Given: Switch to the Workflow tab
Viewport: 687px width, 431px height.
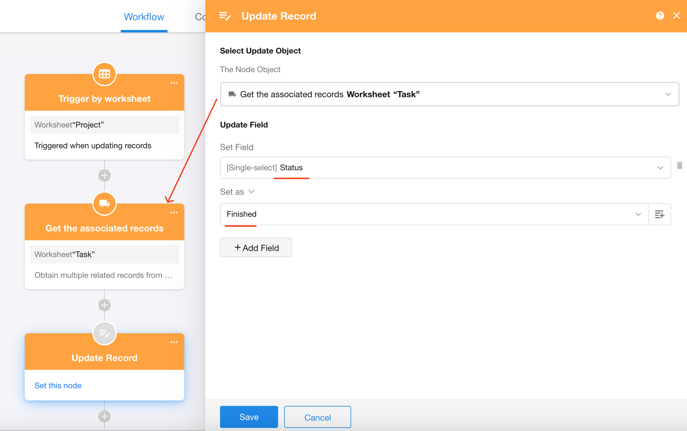Looking at the screenshot, I should [x=144, y=17].
